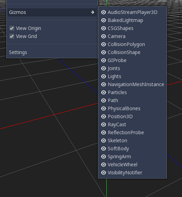The width and height of the screenshot is (182, 197).
Task: Select Path gizmo label
Action: coord(113,100)
